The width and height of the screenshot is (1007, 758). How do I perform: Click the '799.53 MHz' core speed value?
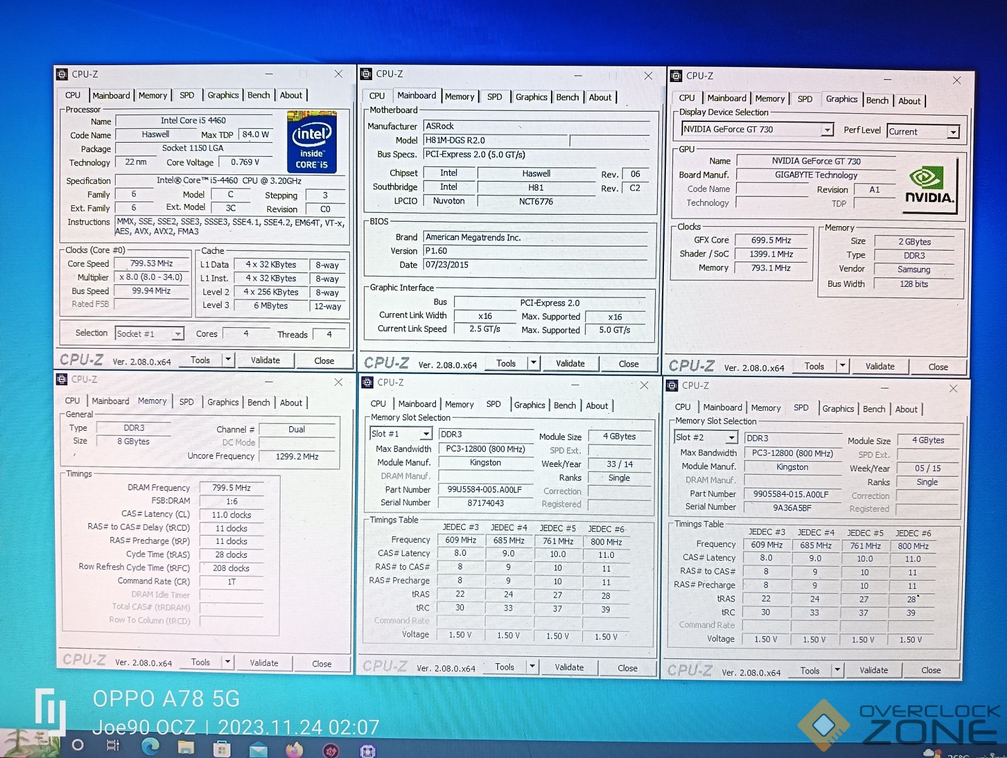tap(152, 263)
